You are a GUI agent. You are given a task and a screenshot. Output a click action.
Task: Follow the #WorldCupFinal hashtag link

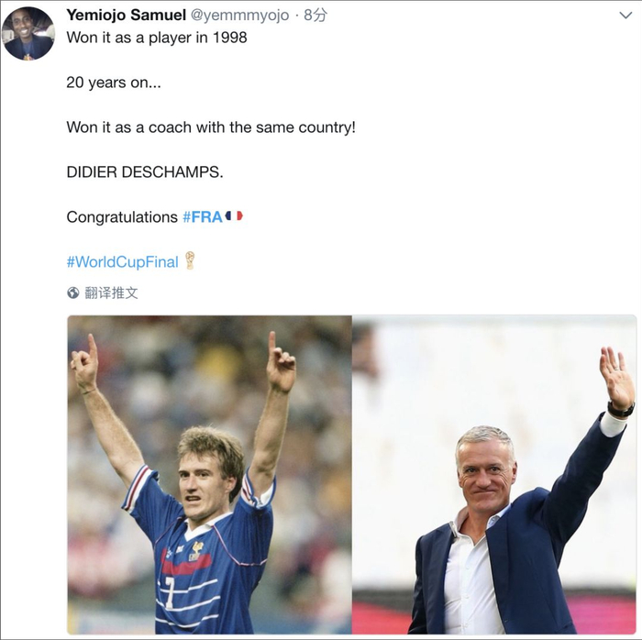122,261
